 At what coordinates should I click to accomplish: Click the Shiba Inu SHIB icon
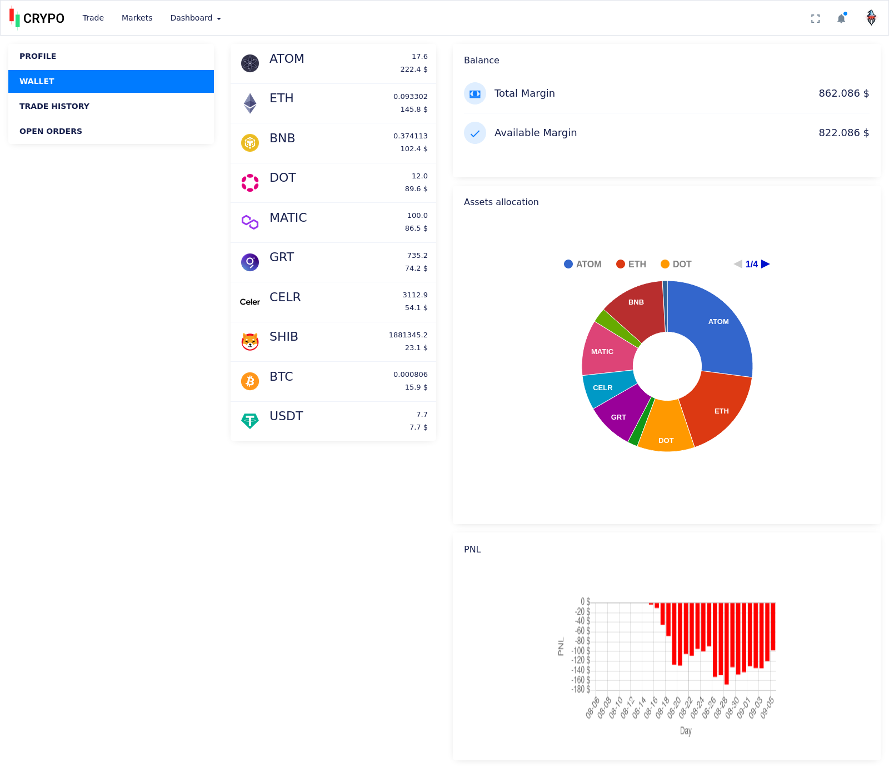(250, 341)
